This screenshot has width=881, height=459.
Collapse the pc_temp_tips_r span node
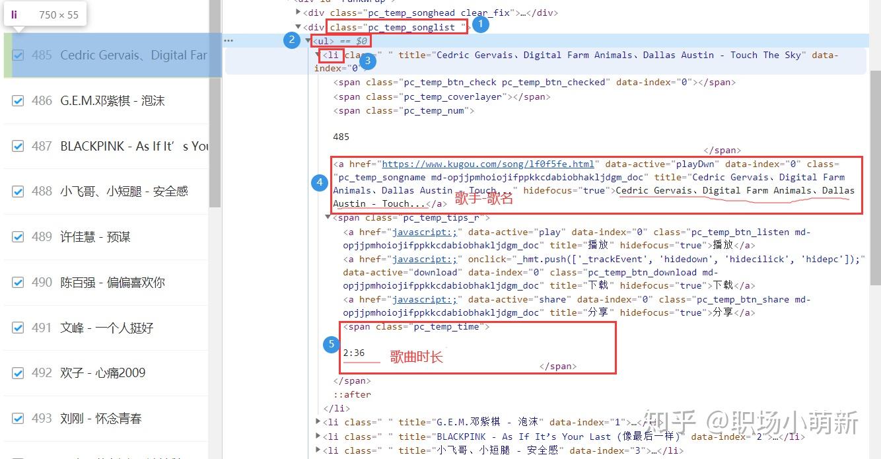(329, 217)
